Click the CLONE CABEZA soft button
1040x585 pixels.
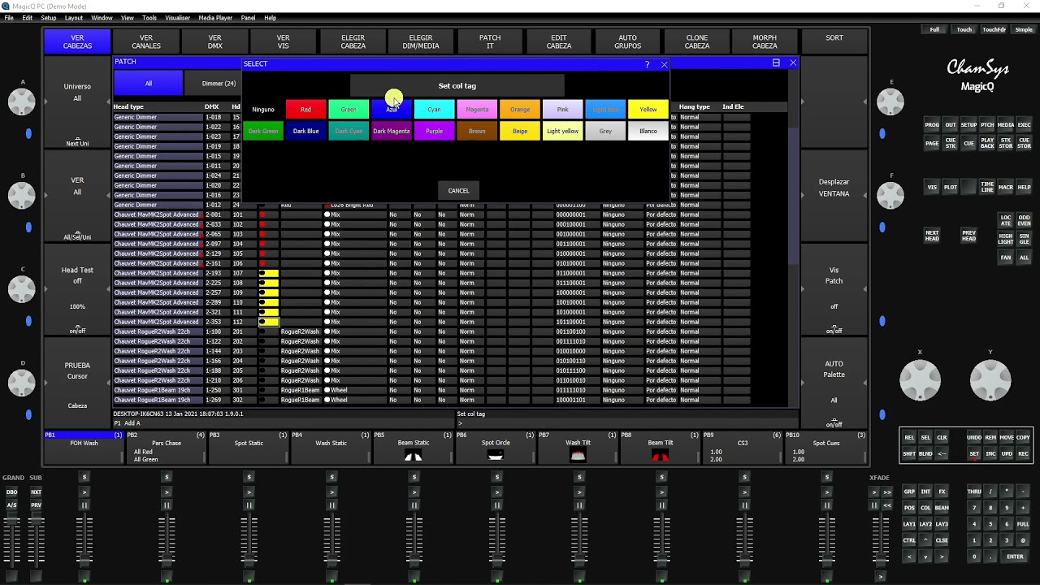[697, 41]
